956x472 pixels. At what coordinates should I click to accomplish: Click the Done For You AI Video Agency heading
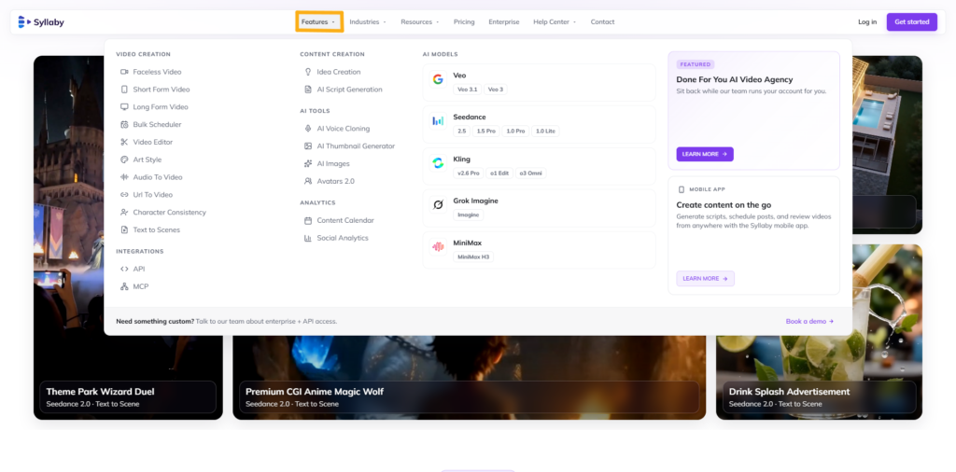(734, 79)
